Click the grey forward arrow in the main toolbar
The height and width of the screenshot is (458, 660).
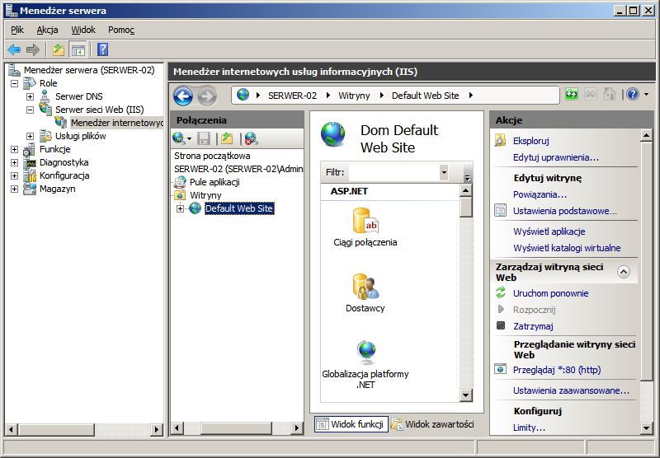[33, 50]
